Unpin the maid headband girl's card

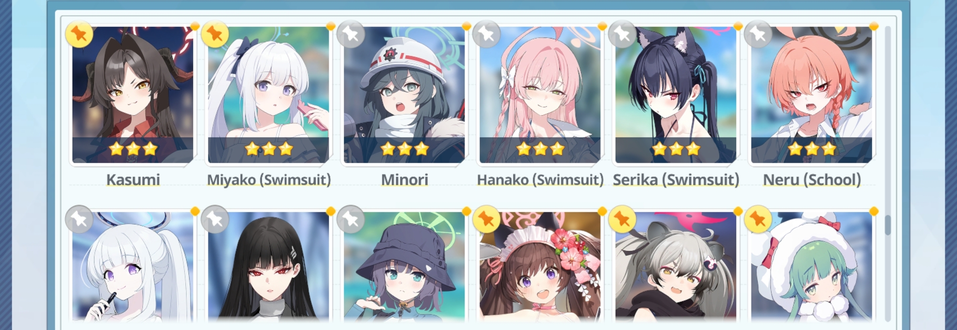pyautogui.click(x=486, y=219)
